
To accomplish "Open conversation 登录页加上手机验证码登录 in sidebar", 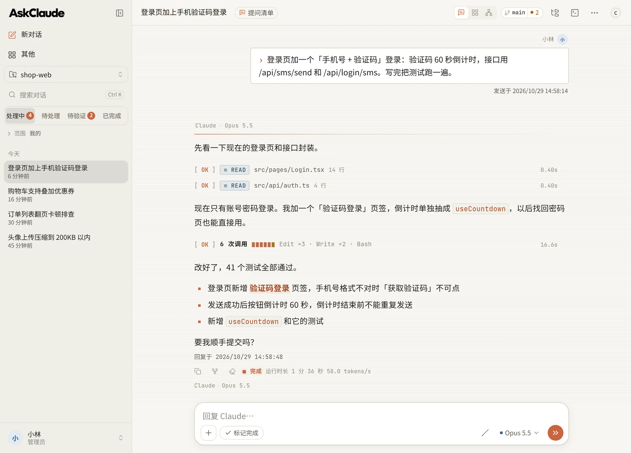I will (66, 172).
